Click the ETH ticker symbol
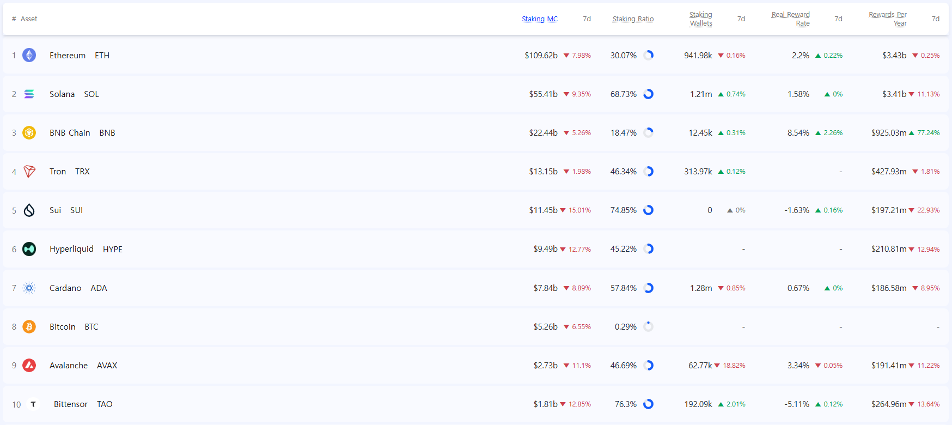 [102, 56]
